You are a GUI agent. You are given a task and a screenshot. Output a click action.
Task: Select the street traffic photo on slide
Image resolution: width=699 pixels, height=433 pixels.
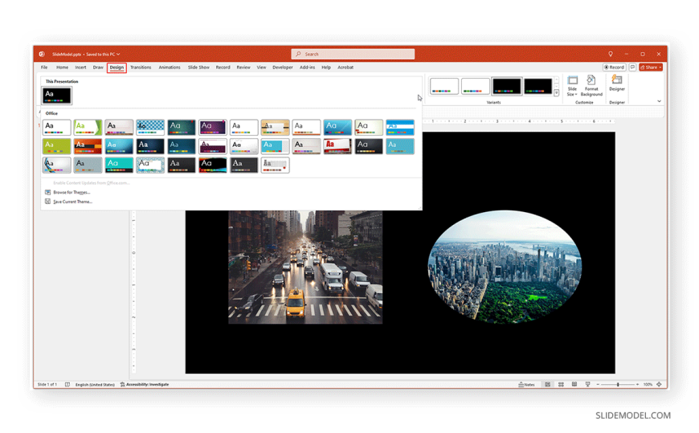(x=305, y=268)
